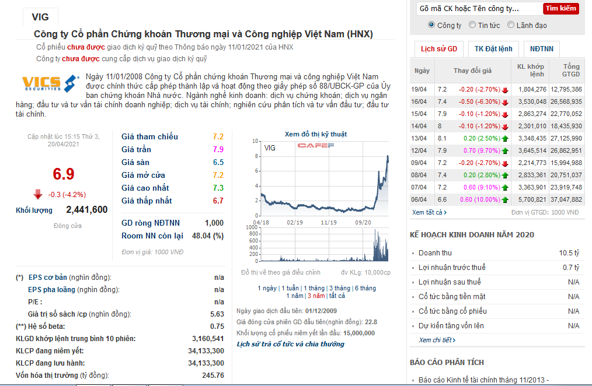Screen dimensions: 592x386
Task: Open Lịch sử trả cổ tức và chia thưởng
Action: (x=290, y=344)
